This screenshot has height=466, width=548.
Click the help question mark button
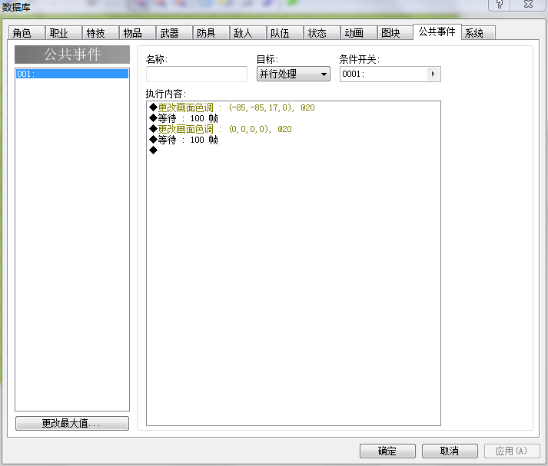coord(500,5)
